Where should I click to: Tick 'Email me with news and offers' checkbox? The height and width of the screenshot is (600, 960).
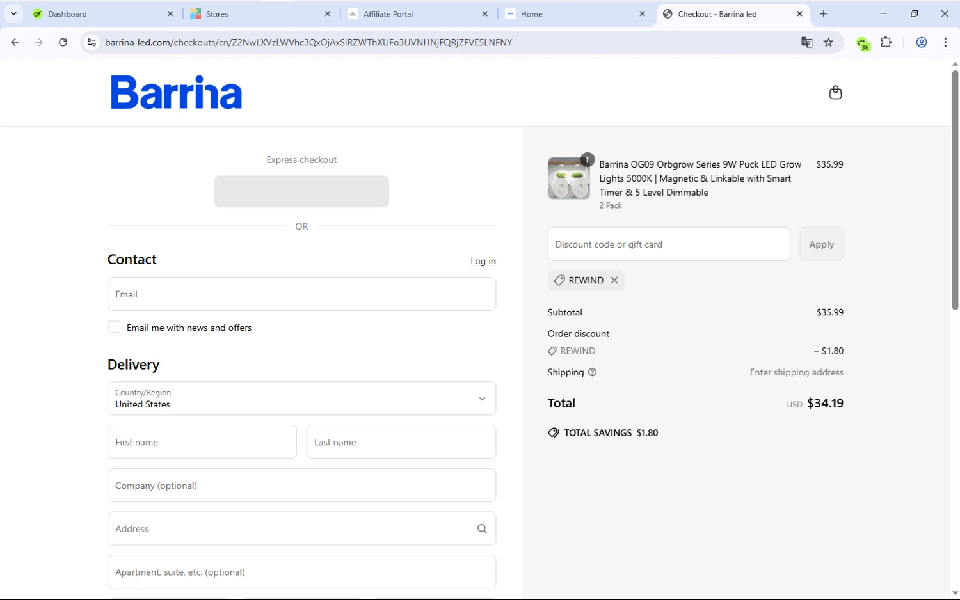tap(114, 327)
